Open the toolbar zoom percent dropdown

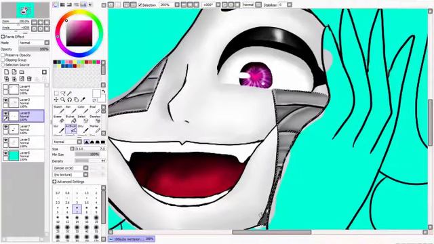[177, 5]
